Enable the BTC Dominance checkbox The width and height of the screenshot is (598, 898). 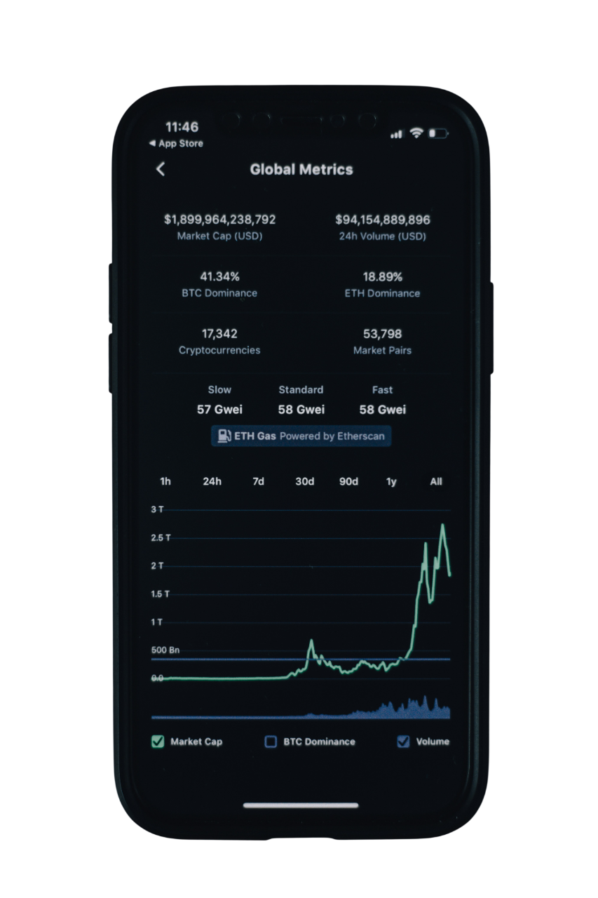(271, 742)
